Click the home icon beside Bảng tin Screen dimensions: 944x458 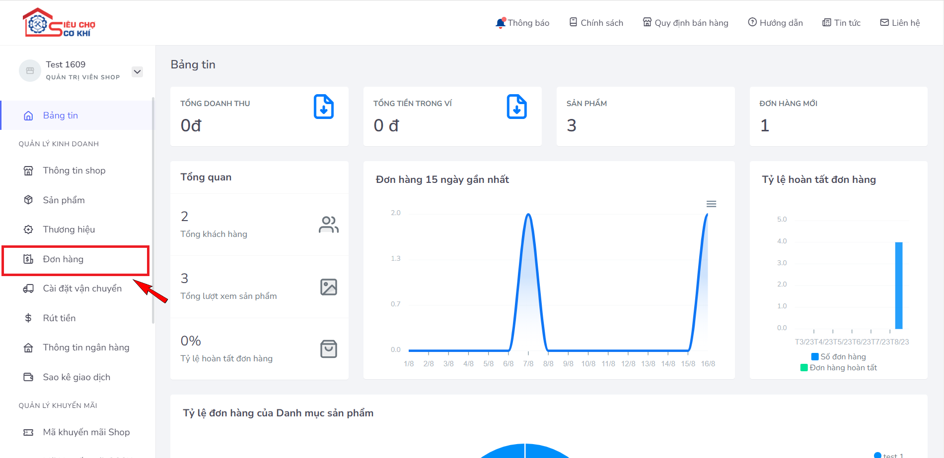[28, 115]
